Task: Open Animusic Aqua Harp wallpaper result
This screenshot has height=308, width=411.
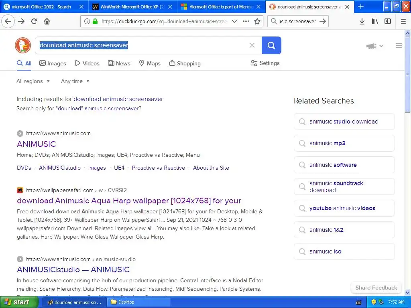Action: pos(129,201)
